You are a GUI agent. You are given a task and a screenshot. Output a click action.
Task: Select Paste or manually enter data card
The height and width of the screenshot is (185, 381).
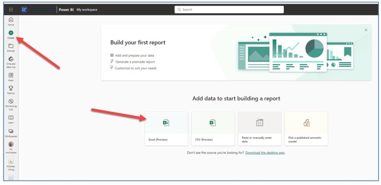pyautogui.click(x=260, y=128)
